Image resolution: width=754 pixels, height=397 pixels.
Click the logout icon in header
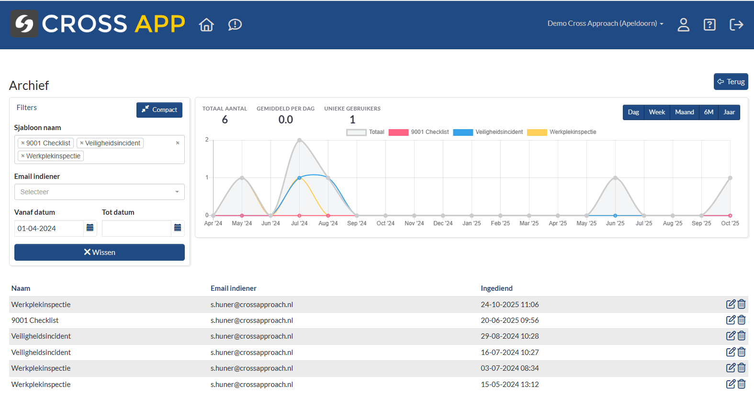[736, 24]
